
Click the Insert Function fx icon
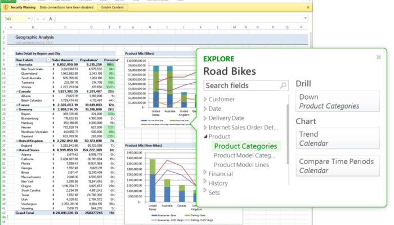(51, 19)
